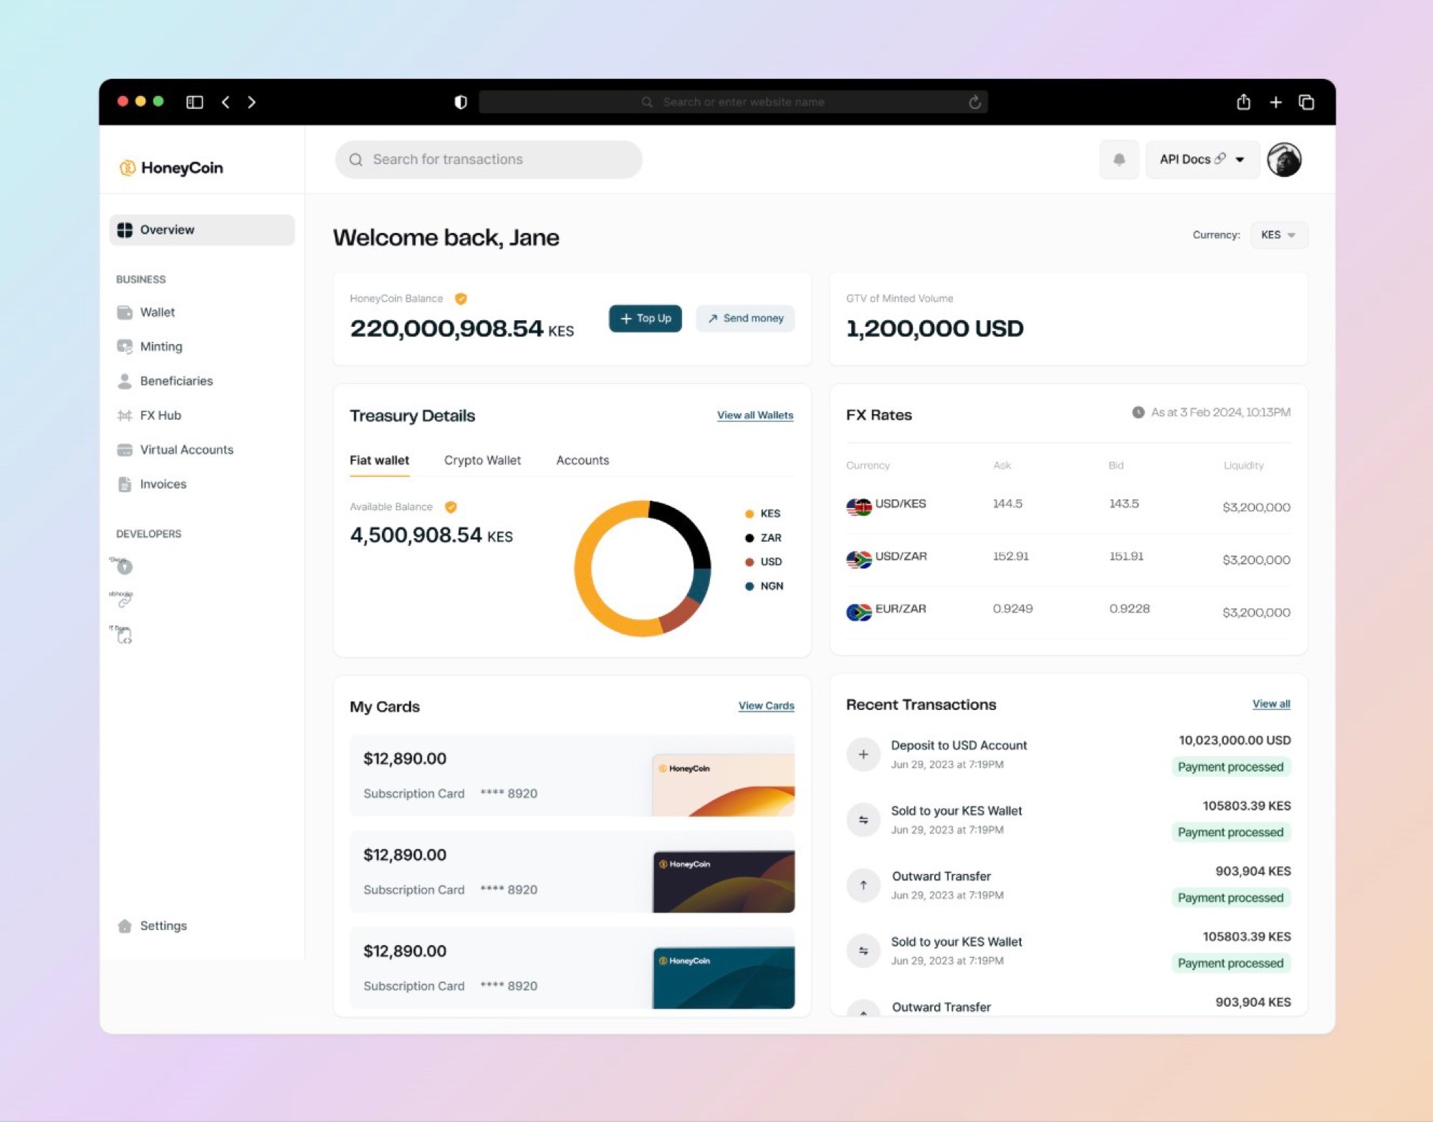Click the browser tab overview icon

coord(1306,102)
